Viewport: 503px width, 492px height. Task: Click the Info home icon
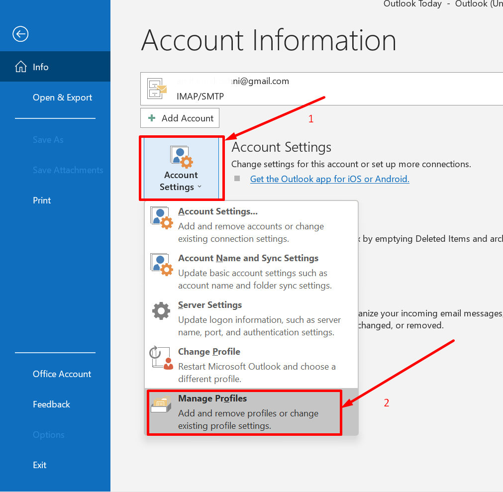[x=21, y=67]
